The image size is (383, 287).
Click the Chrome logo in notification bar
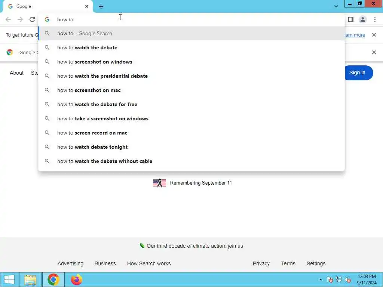10,52
